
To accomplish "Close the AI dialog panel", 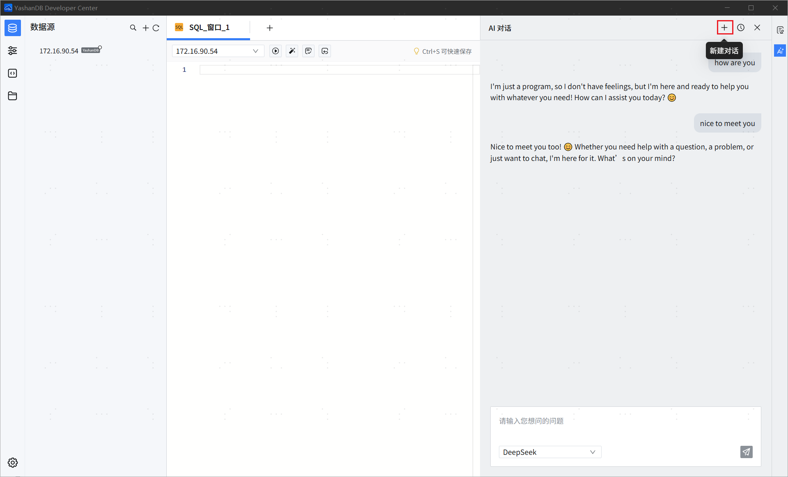I will tap(757, 28).
